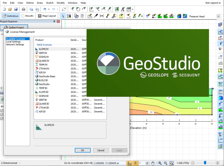Click the Open folder toolbar icon
The height and width of the screenshot is (166, 224).
(x=10, y=9)
